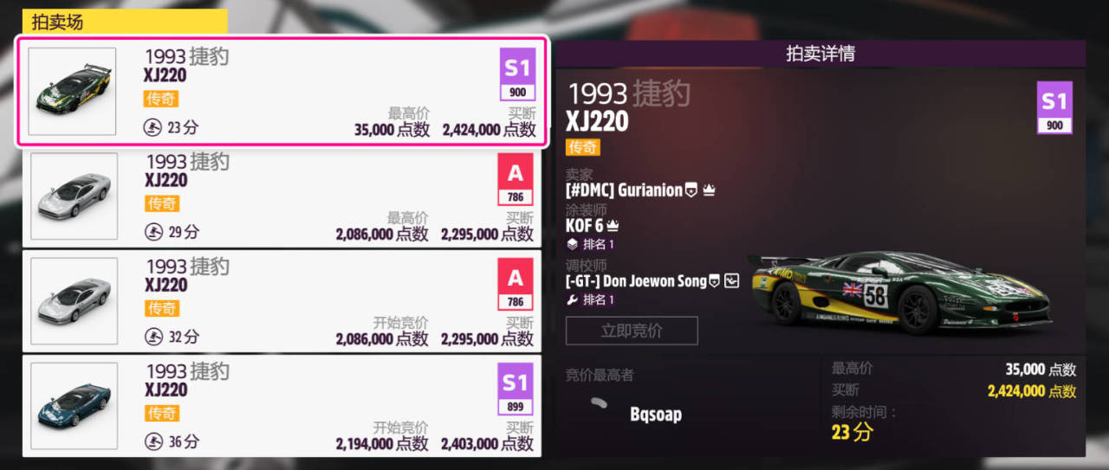Click the large XJ220 car preview image
Image resolution: width=1109 pixels, height=470 pixels.
click(899, 291)
